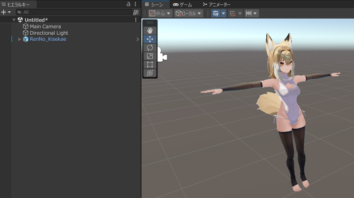Open scene search in hierarchy icon

136,13
